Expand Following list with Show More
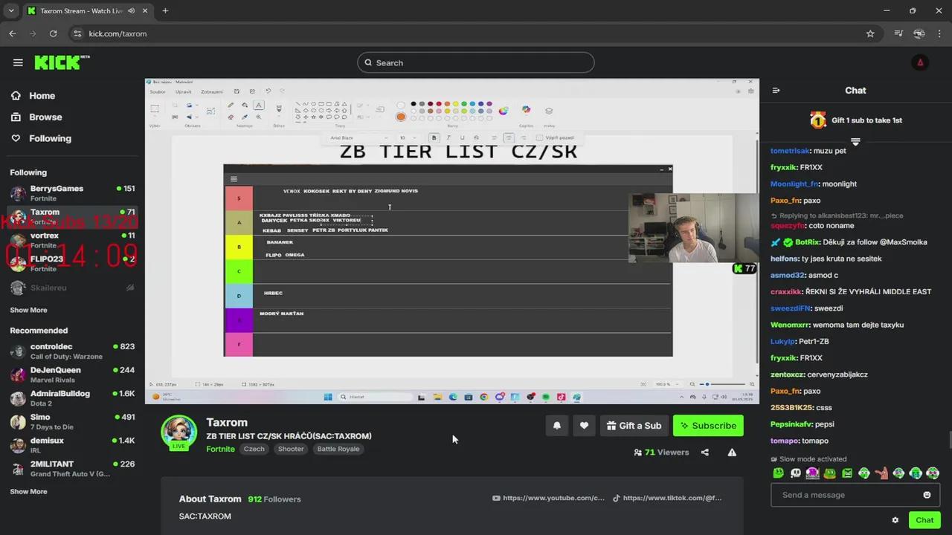Image resolution: width=952 pixels, height=535 pixels. coord(28,311)
